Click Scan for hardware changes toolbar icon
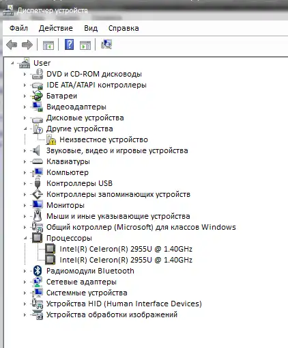 pyautogui.click(x=106, y=44)
